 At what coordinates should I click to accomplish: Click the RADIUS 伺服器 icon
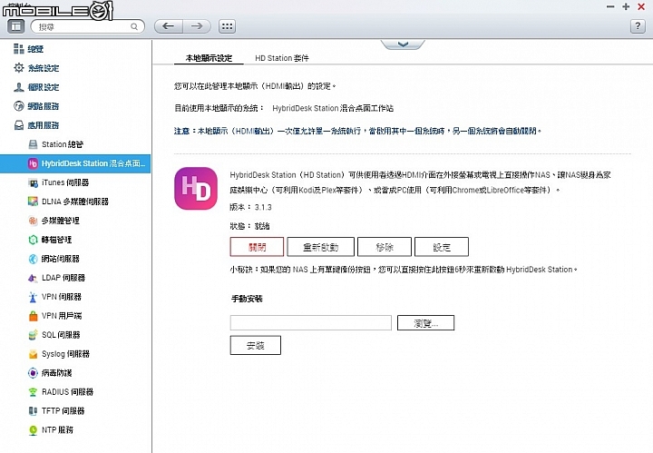(33, 392)
